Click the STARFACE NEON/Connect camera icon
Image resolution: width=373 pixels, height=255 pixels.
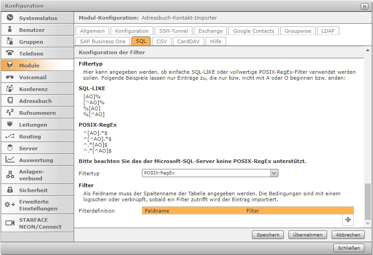coord(10,223)
